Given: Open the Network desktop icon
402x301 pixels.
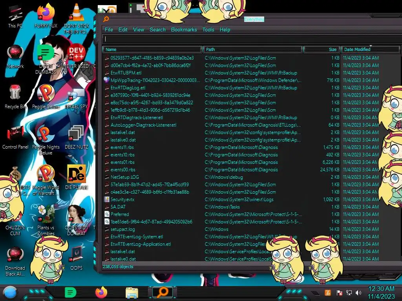Looking at the screenshot, I should (15, 57).
